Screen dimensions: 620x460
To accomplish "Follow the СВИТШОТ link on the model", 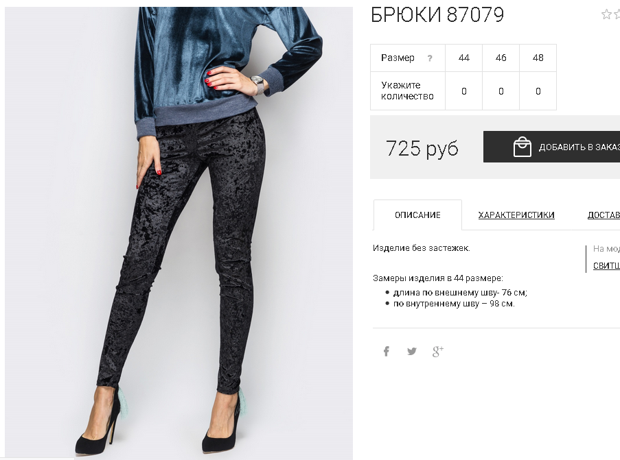I will 606,266.
